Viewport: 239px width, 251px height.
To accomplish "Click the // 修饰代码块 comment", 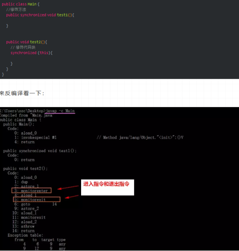I will point(23,48).
